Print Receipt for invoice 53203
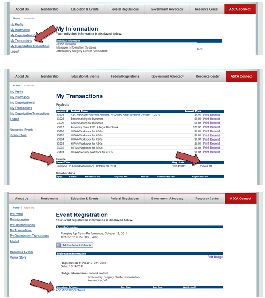Screen dimensions: 265x298 click(x=211, y=144)
